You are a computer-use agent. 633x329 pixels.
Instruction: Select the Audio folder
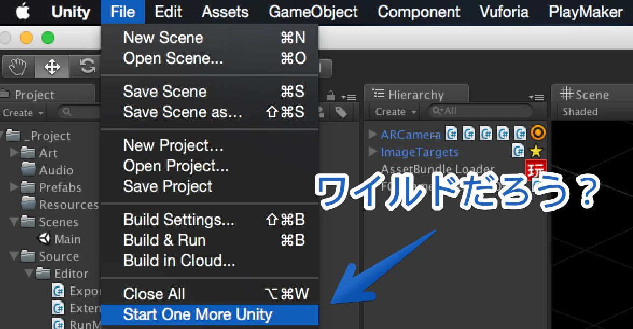tap(56, 170)
